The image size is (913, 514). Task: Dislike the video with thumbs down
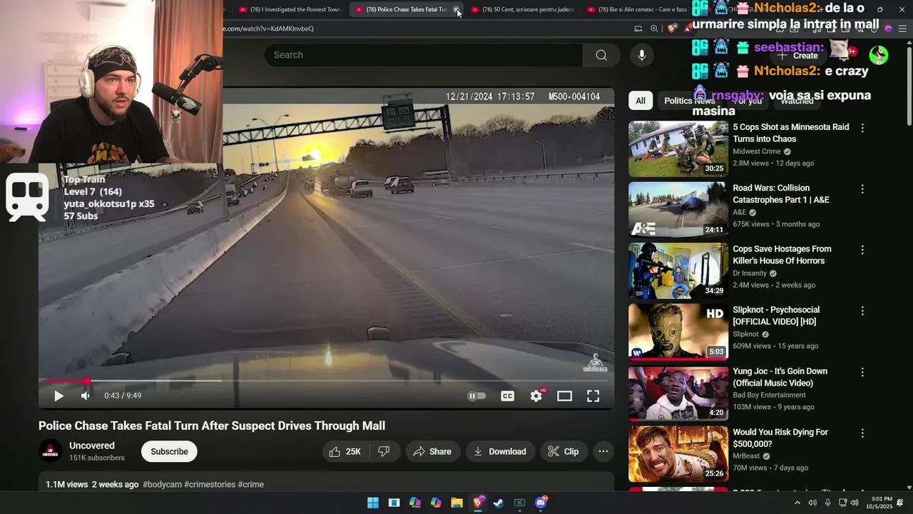(x=384, y=451)
